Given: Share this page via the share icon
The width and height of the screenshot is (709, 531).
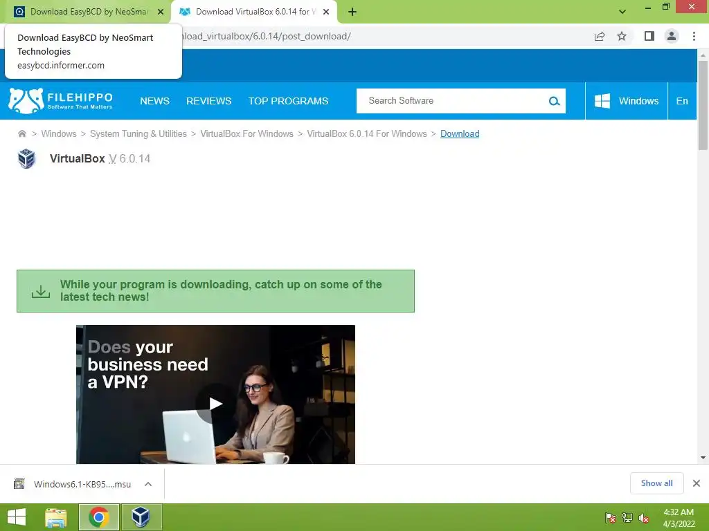Looking at the screenshot, I should (600, 36).
